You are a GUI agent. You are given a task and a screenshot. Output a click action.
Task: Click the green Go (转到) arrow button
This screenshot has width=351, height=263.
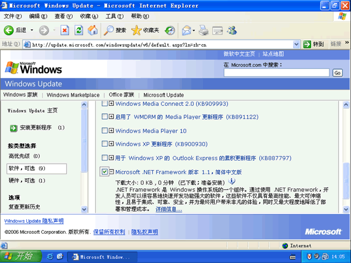pos(307,44)
